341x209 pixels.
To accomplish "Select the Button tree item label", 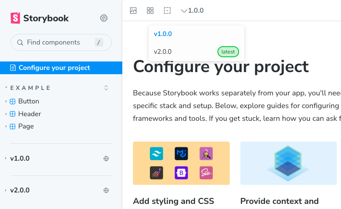I will (x=29, y=101).
